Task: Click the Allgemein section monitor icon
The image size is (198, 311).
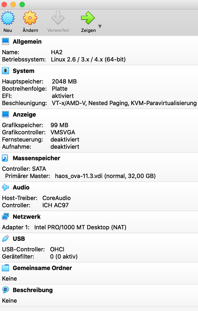Action: coord(5,41)
